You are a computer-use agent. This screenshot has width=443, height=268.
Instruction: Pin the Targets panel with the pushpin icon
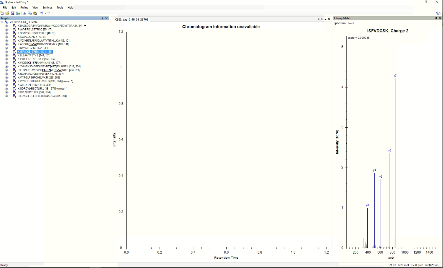103,18
